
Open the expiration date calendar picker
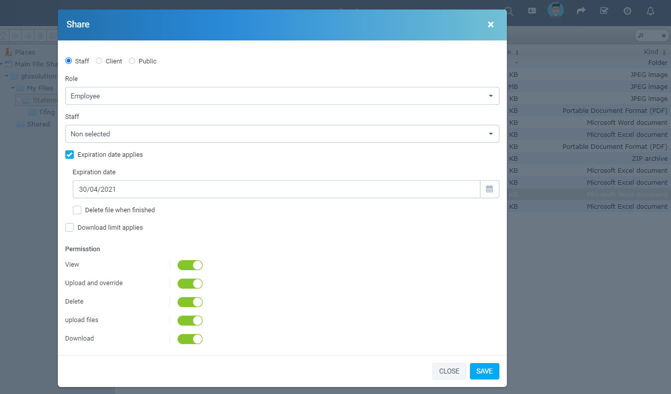click(489, 189)
